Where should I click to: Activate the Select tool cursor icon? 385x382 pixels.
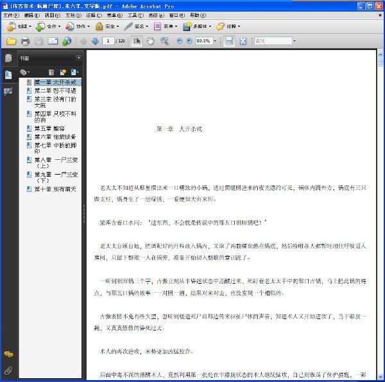[x=137, y=41]
